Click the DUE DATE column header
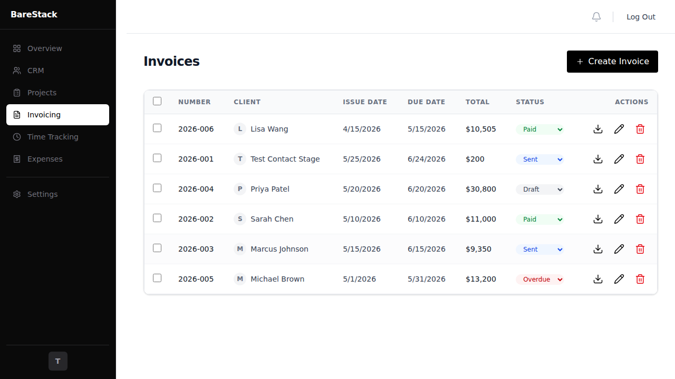Image resolution: width=675 pixels, height=379 pixels. point(426,102)
